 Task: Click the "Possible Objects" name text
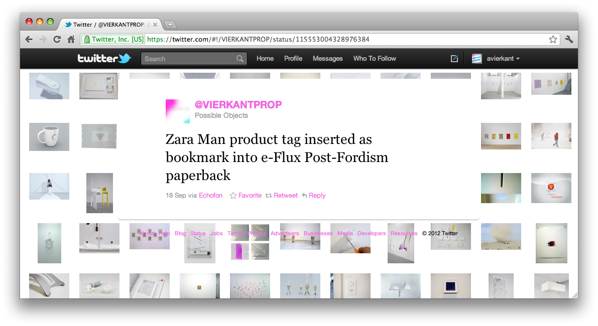pyautogui.click(x=221, y=115)
